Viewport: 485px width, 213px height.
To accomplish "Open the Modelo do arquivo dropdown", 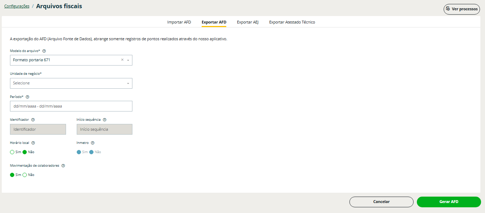I will point(128,60).
